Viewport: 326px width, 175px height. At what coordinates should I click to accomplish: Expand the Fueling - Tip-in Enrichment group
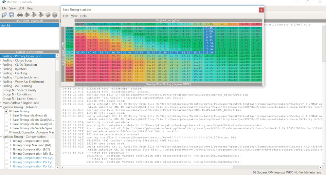[x=1, y=77]
